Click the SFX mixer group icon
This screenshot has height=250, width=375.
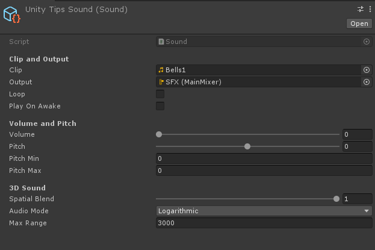pyautogui.click(x=161, y=82)
